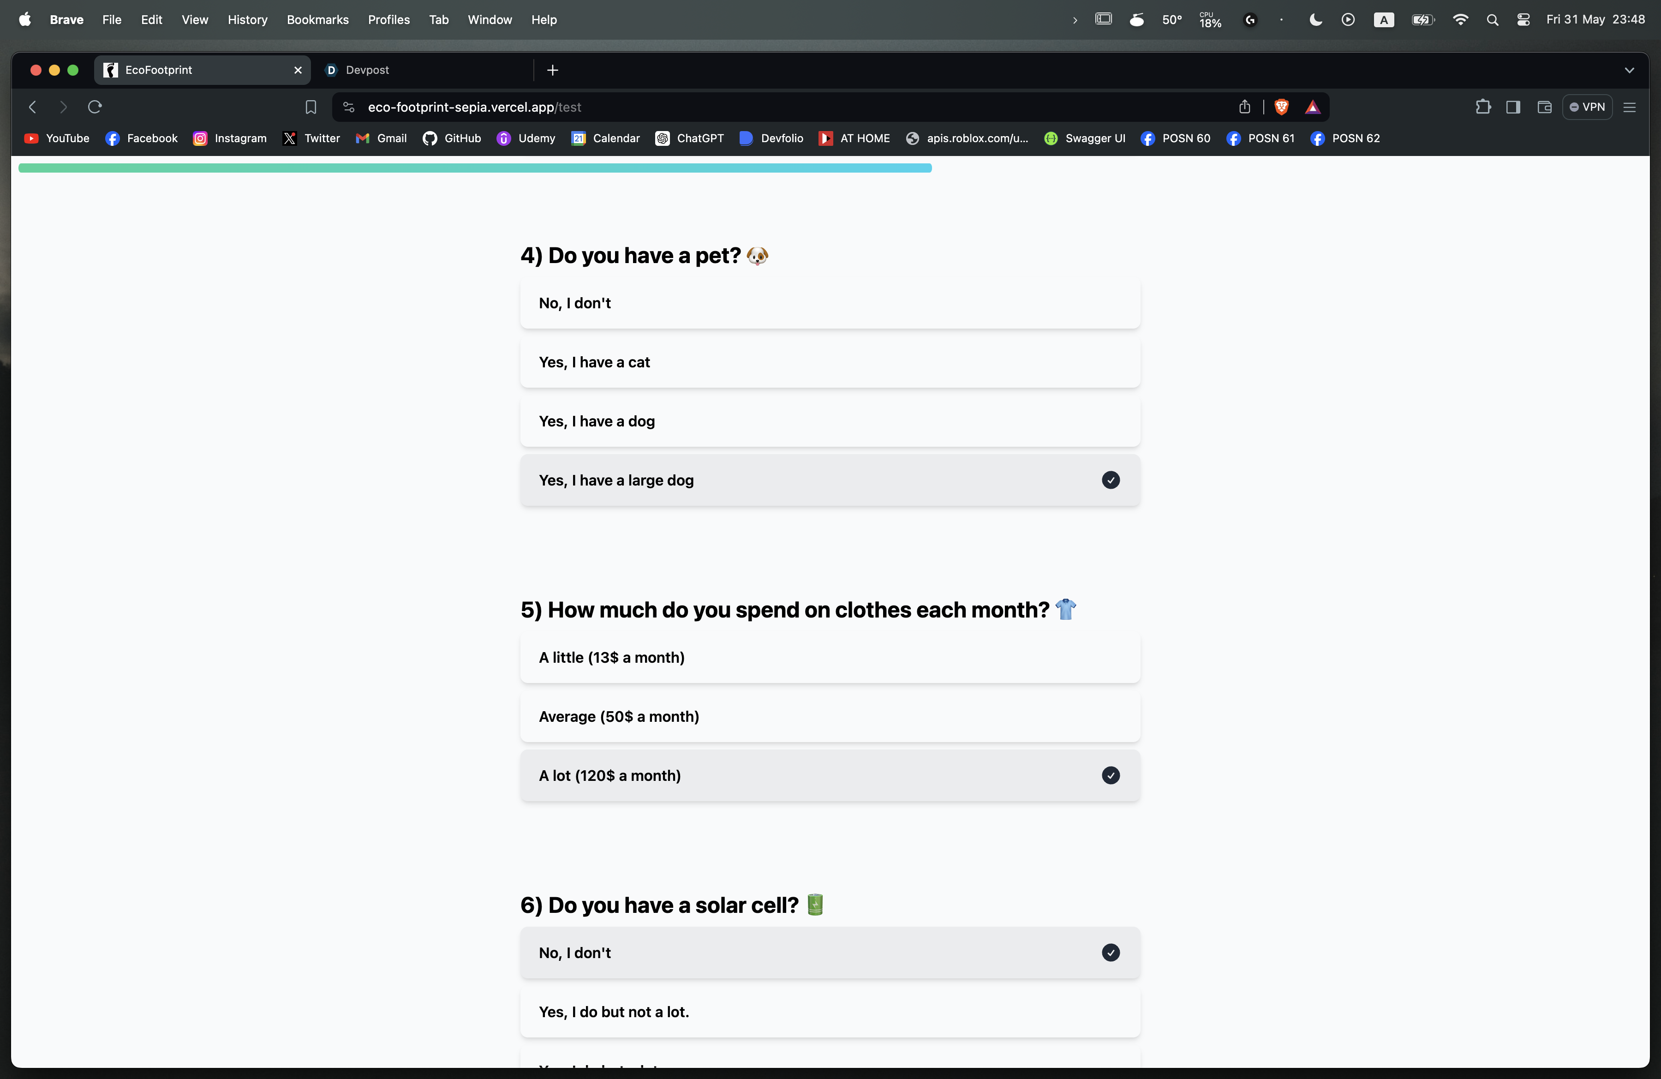
Task: Toggle the browser sidebar panel icon
Action: (x=1513, y=107)
